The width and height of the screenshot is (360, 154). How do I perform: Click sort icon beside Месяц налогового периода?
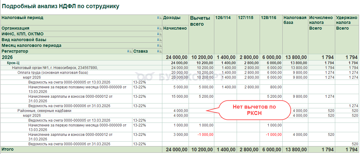[x=159, y=45]
